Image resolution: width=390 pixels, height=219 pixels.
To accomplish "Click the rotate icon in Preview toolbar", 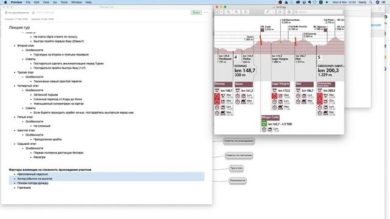I will click(x=280, y=12).
